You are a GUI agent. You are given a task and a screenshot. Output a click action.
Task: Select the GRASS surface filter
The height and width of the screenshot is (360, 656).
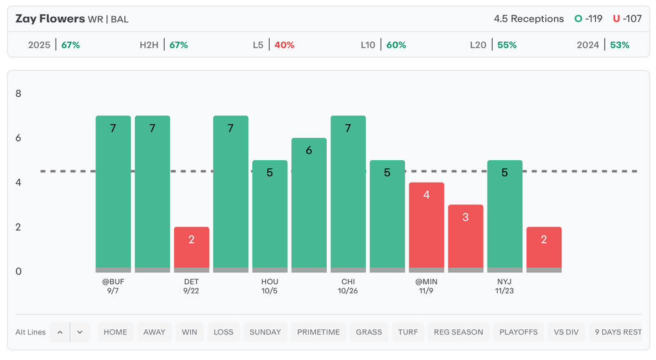pos(369,332)
